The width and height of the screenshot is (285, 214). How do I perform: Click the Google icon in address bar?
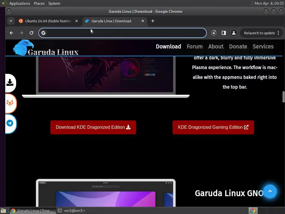(43, 33)
